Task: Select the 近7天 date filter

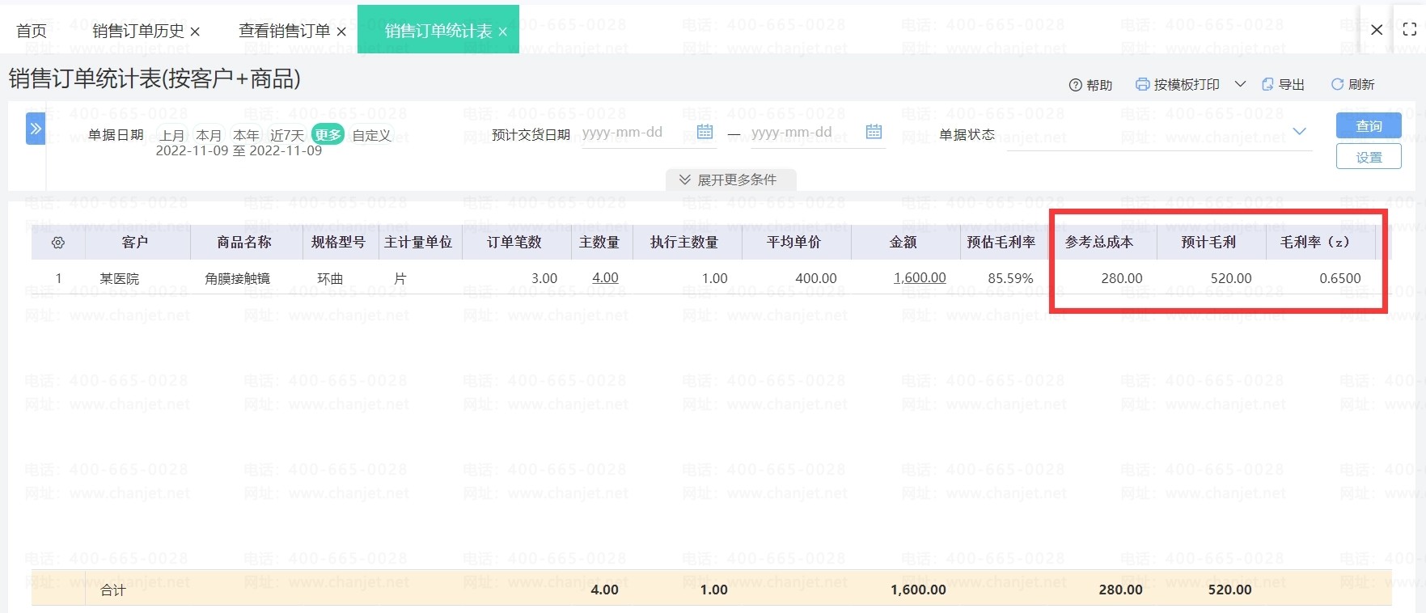Action: pos(286,135)
